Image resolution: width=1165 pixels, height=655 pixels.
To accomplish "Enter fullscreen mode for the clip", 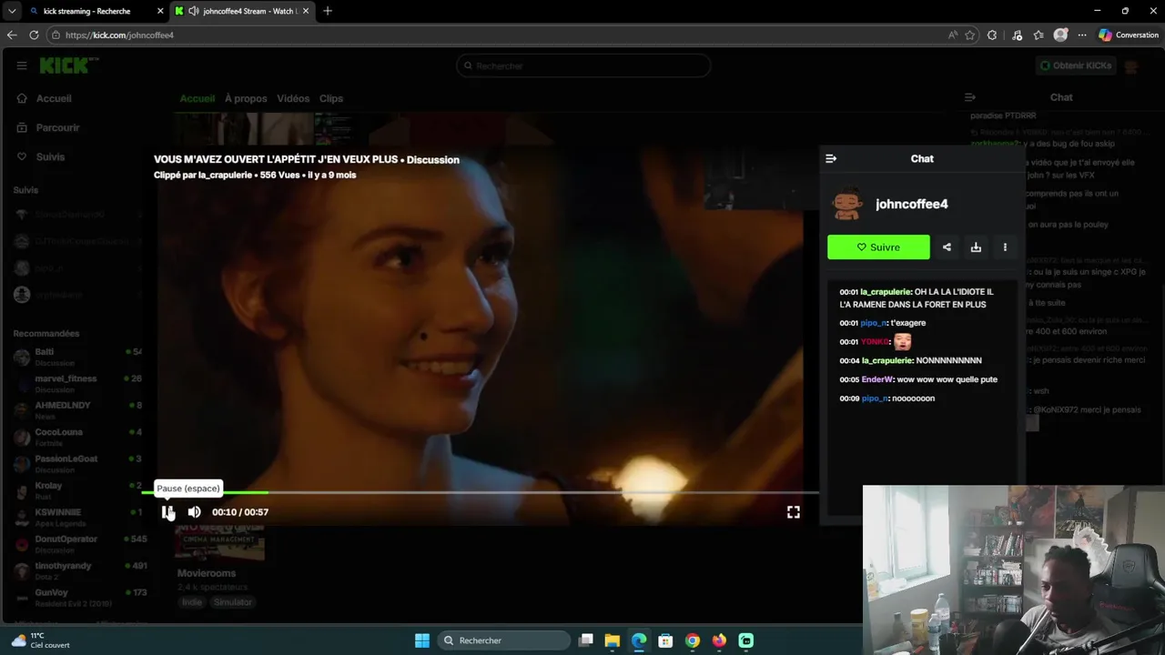I will (x=794, y=512).
